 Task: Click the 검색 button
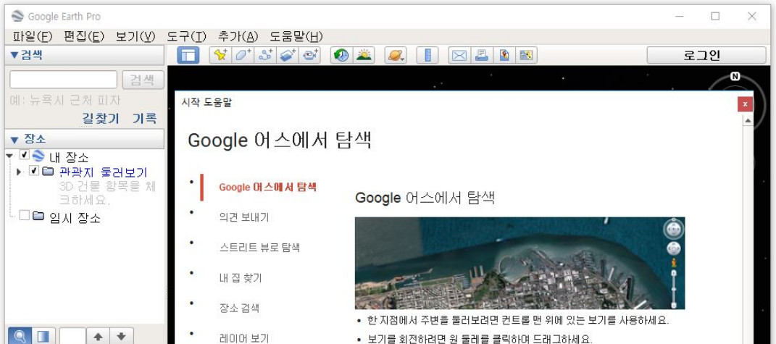click(143, 80)
